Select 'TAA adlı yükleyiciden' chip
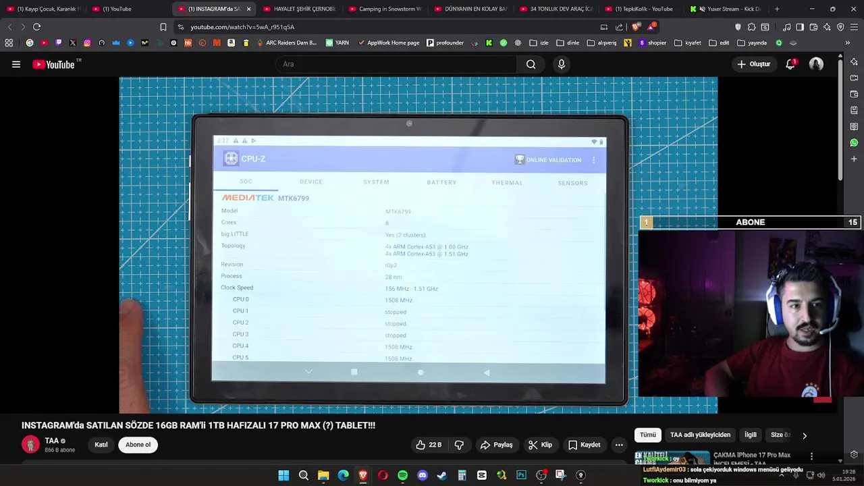Screen dimensions: 864x486 [x=700, y=435]
